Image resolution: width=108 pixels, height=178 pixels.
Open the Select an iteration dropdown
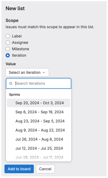[27, 72]
